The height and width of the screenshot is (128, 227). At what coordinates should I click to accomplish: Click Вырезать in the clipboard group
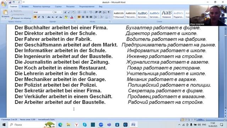click(16, 11)
